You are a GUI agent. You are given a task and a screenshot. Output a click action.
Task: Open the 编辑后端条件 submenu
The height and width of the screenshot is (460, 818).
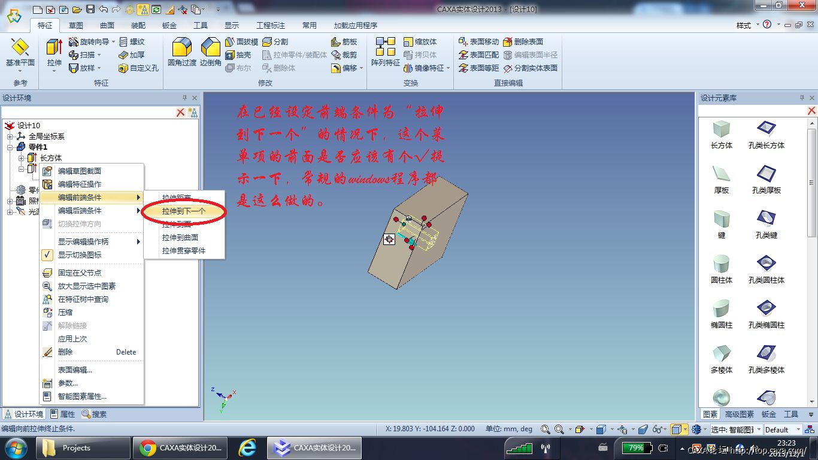click(x=92, y=210)
